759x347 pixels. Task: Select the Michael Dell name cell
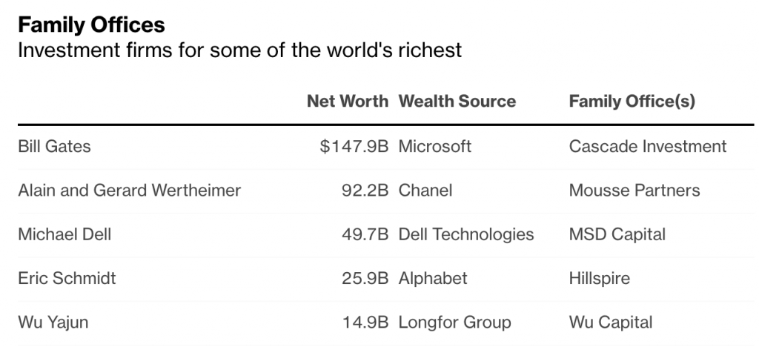(x=64, y=235)
